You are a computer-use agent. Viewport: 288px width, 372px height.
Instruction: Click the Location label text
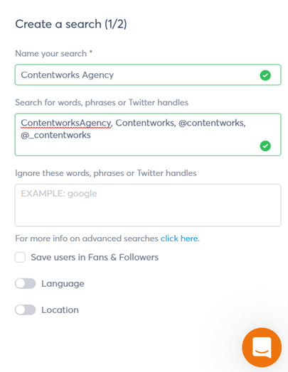(60, 310)
